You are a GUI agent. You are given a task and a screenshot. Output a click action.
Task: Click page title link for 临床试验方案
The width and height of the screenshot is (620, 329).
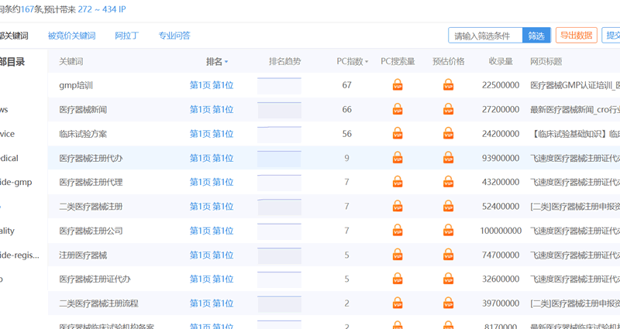574,134
